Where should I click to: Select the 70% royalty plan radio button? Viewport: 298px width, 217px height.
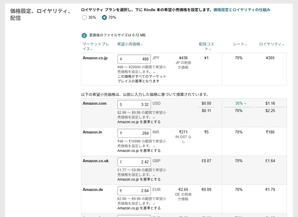click(x=104, y=18)
